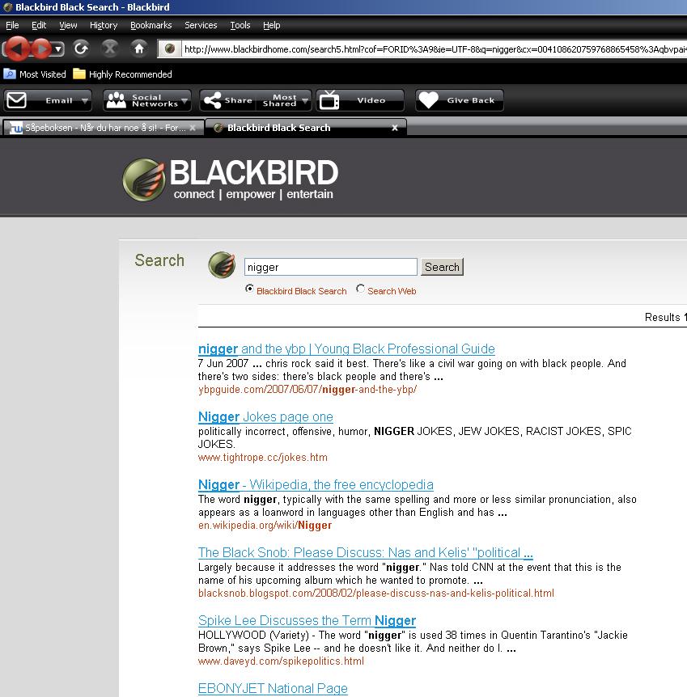Click the ybpguide.com result URL text
Viewport: 687px width, 697px height.
(x=307, y=390)
